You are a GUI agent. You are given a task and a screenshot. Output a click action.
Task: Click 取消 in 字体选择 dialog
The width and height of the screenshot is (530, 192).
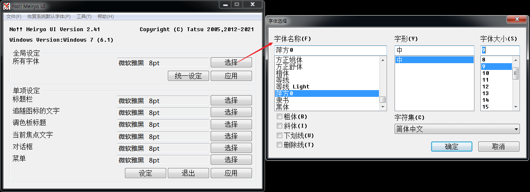tap(498, 147)
